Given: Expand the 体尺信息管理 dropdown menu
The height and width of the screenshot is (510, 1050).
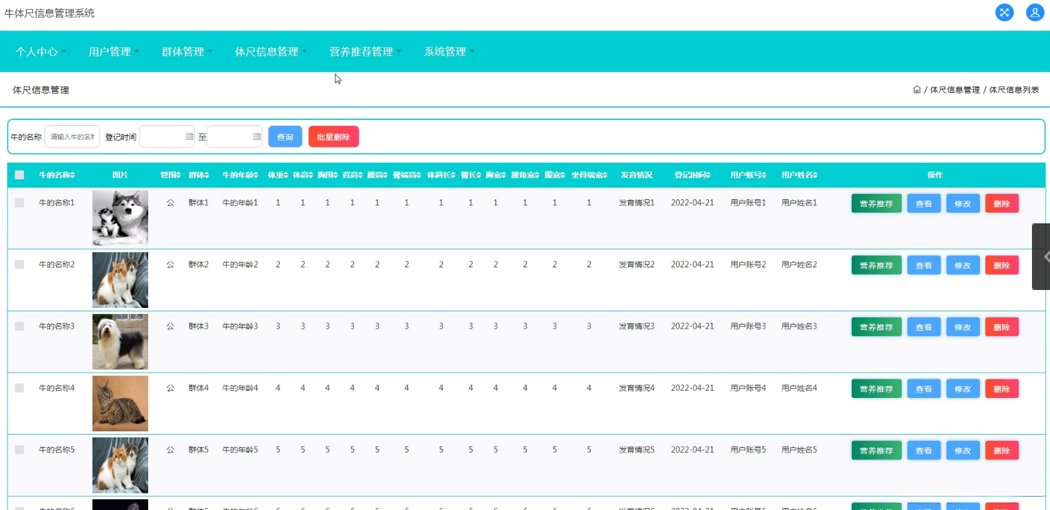Looking at the screenshot, I should point(270,51).
